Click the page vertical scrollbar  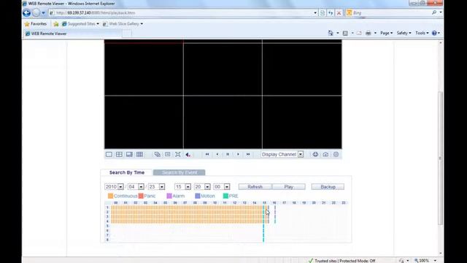pyautogui.click(x=441, y=158)
